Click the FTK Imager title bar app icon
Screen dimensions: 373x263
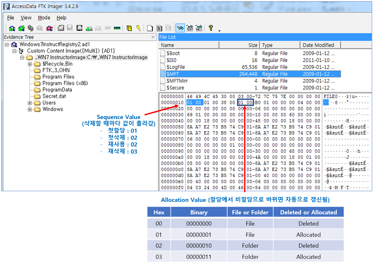(7, 6)
